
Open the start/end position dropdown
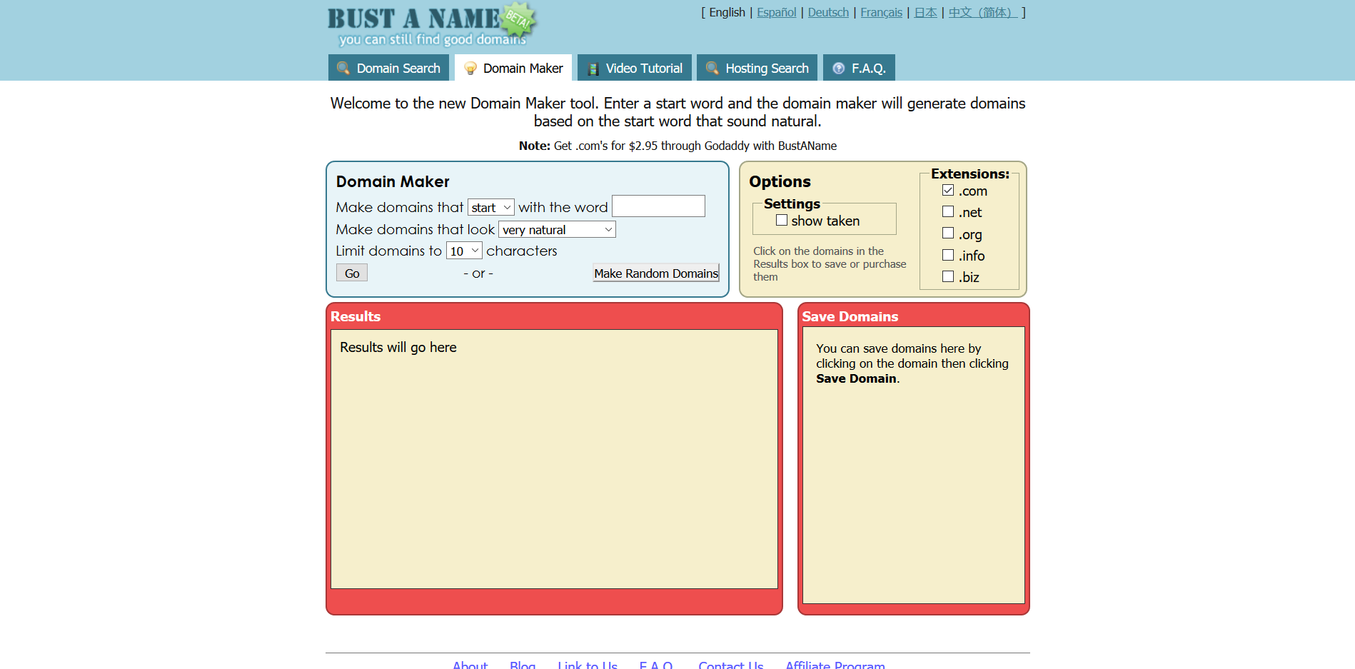click(491, 208)
